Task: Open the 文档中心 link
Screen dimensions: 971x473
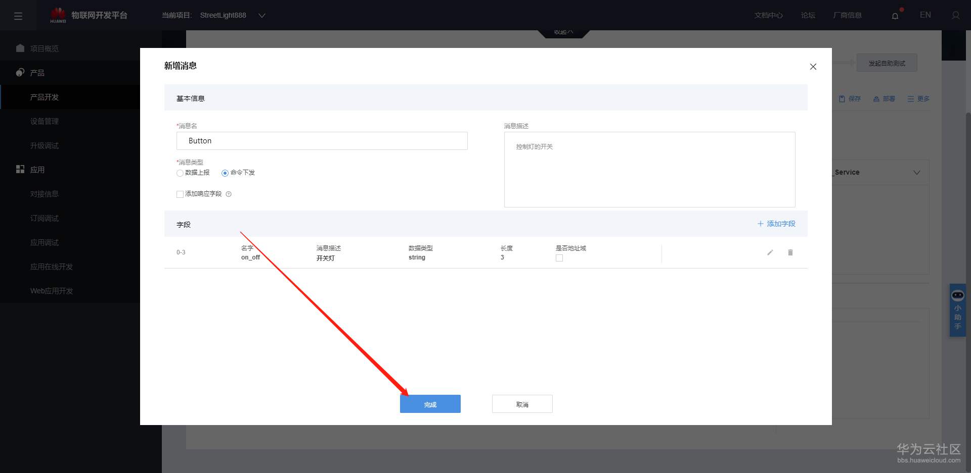Action: [x=769, y=15]
